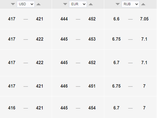The image size is (157, 118).
Task: Select the 454 EUR sell rate
Action: pyautogui.click(x=92, y=108)
